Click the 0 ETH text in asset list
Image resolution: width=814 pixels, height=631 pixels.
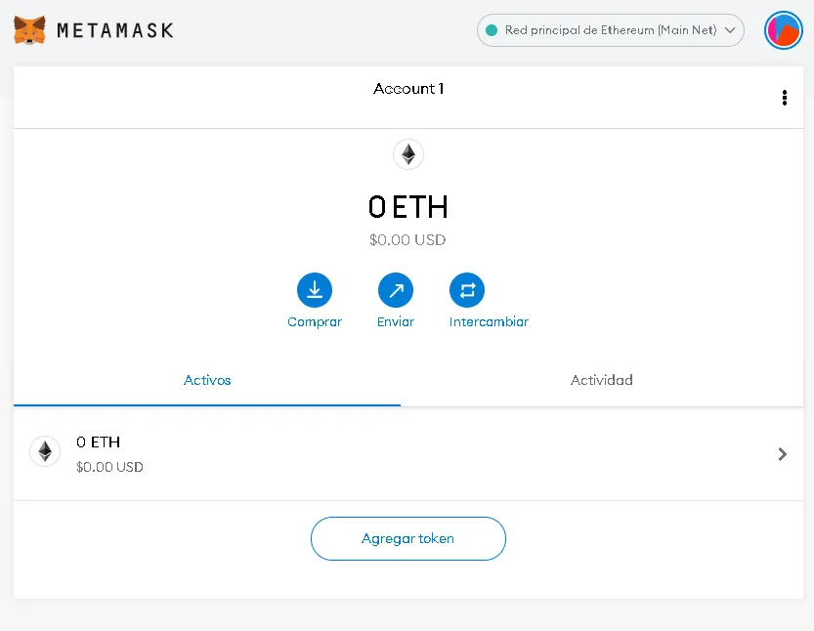tap(98, 442)
